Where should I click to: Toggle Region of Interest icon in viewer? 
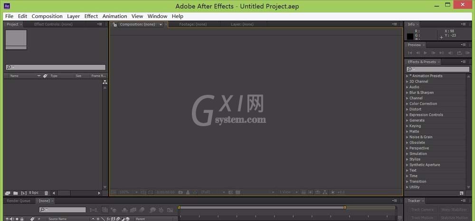tap(231, 192)
